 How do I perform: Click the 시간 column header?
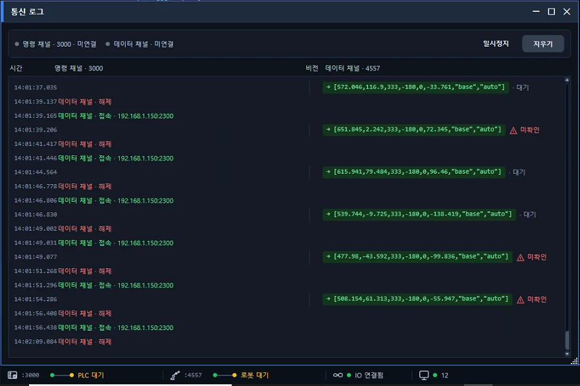[x=16, y=68]
